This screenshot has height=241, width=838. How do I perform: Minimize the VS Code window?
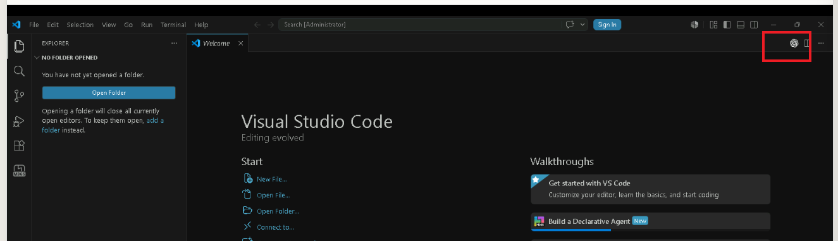tap(773, 25)
